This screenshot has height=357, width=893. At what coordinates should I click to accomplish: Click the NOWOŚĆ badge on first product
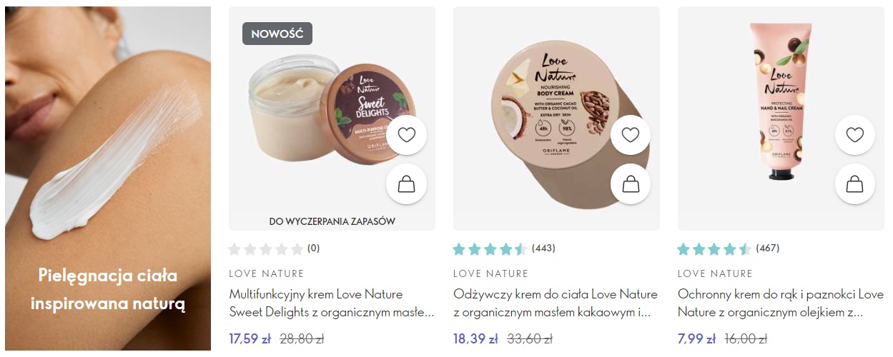[x=277, y=34]
